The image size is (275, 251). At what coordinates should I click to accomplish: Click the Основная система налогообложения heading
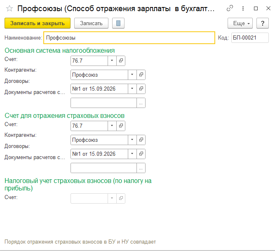(60, 50)
